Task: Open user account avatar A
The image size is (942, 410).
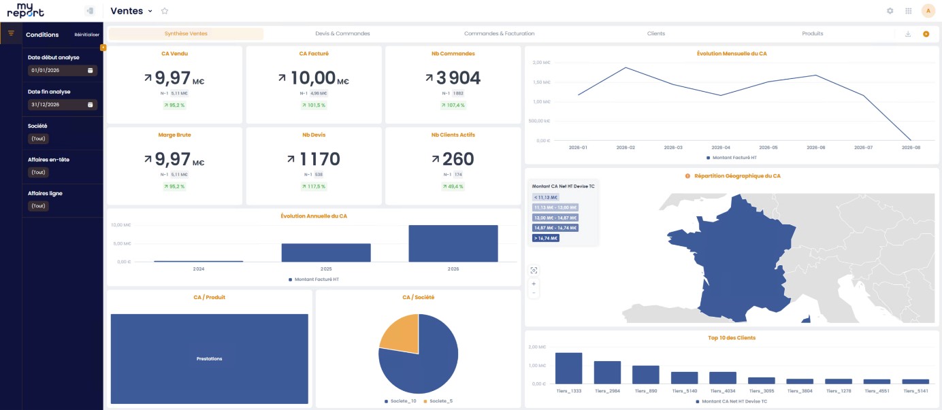Action: [x=928, y=11]
